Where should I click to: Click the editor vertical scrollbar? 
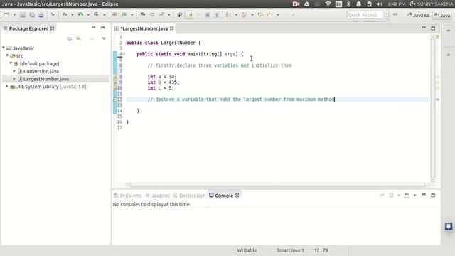pyautogui.click(x=433, y=108)
